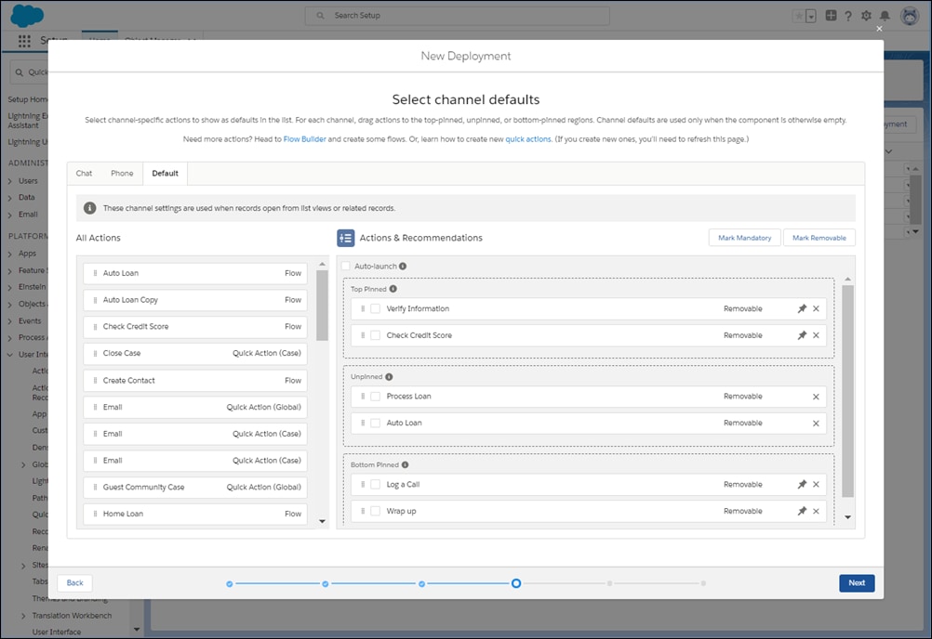Open the Flow Builder link
Screen dimensions: 932x639
[x=304, y=138]
